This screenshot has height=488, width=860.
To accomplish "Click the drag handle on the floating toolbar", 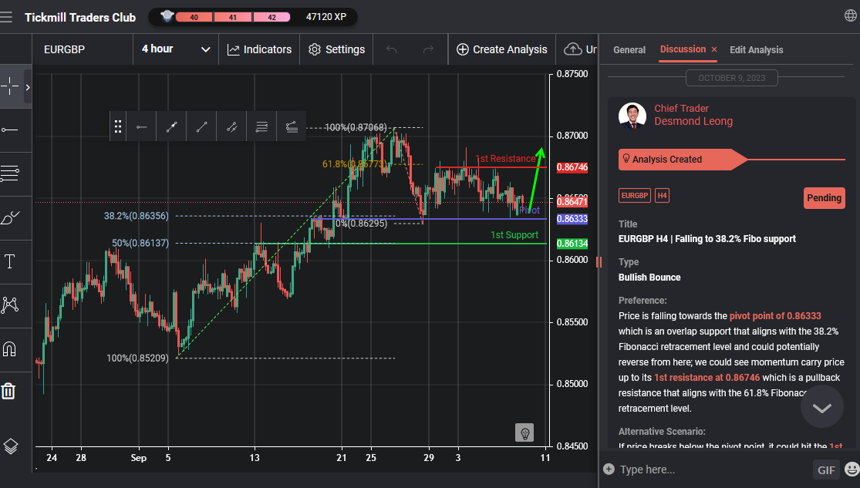I will click(x=117, y=126).
